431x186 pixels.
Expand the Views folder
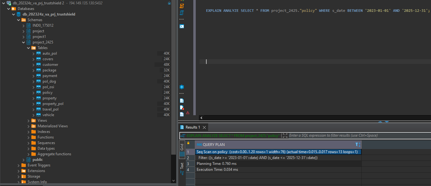coord(29,120)
